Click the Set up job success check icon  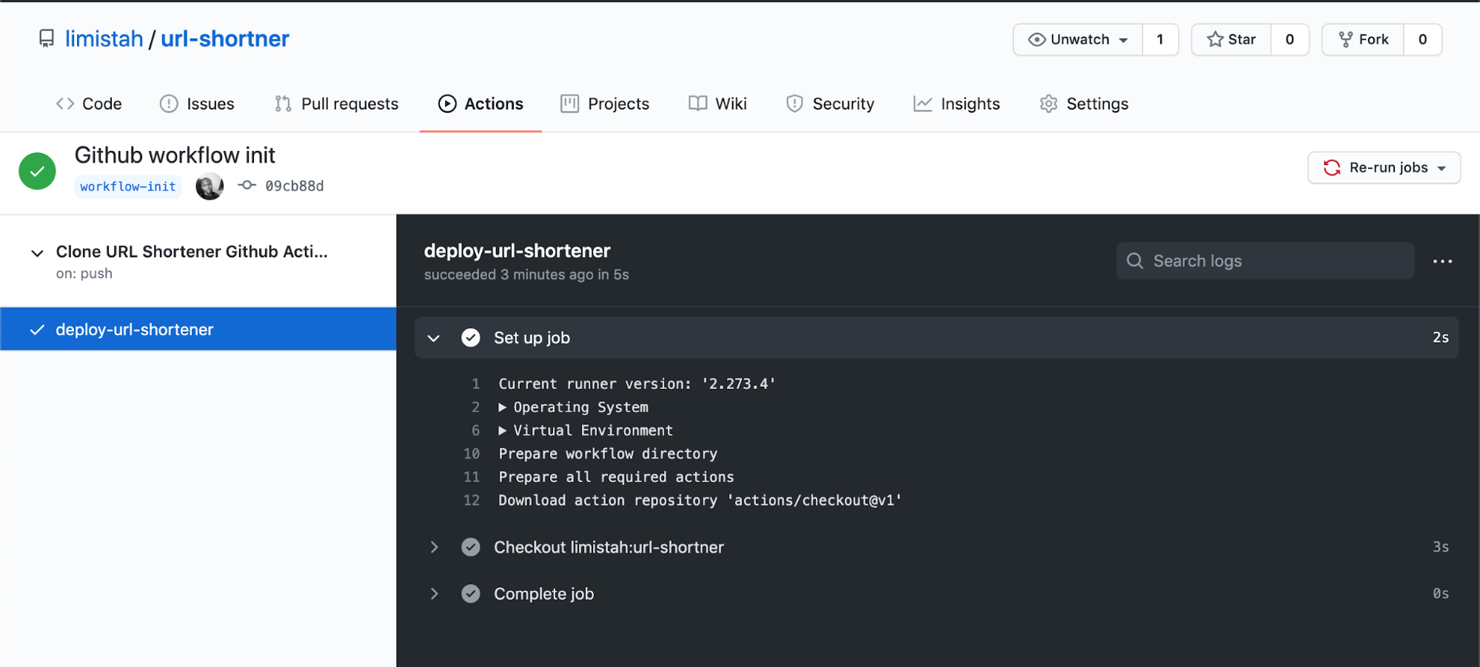click(x=471, y=338)
